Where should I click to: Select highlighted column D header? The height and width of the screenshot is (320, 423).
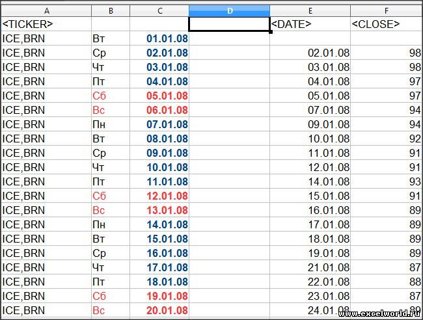point(229,11)
